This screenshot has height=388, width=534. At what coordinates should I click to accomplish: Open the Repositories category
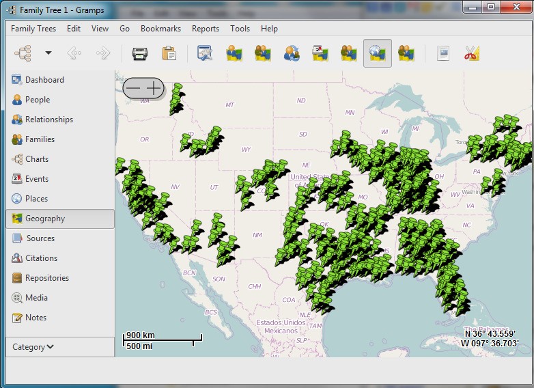[x=46, y=278]
